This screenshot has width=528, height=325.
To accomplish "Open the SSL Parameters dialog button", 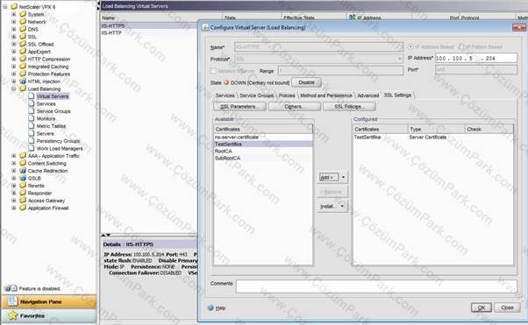I will [x=239, y=107].
